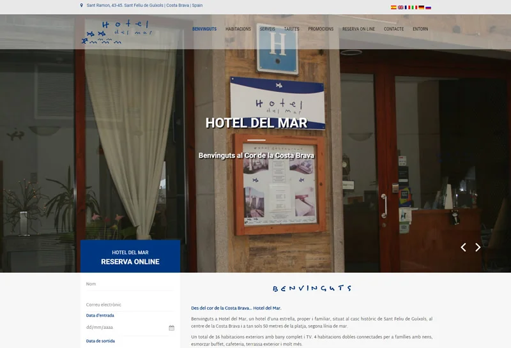Viewport: 511px width, 348px height.
Task: Click the 'Data de sortida' label
Action: 100,341
